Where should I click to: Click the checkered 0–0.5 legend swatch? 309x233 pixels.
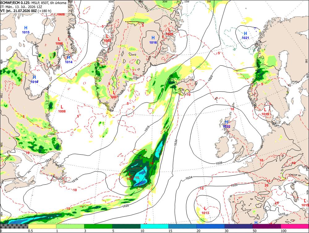(14, 226)
